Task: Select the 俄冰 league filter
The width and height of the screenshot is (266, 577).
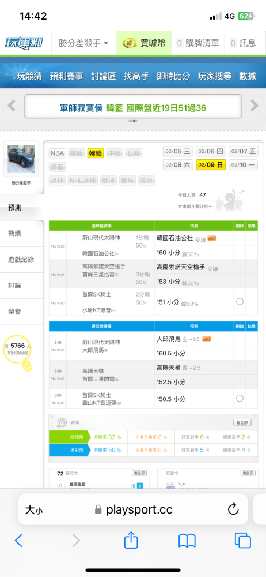Action: [x=108, y=181]
